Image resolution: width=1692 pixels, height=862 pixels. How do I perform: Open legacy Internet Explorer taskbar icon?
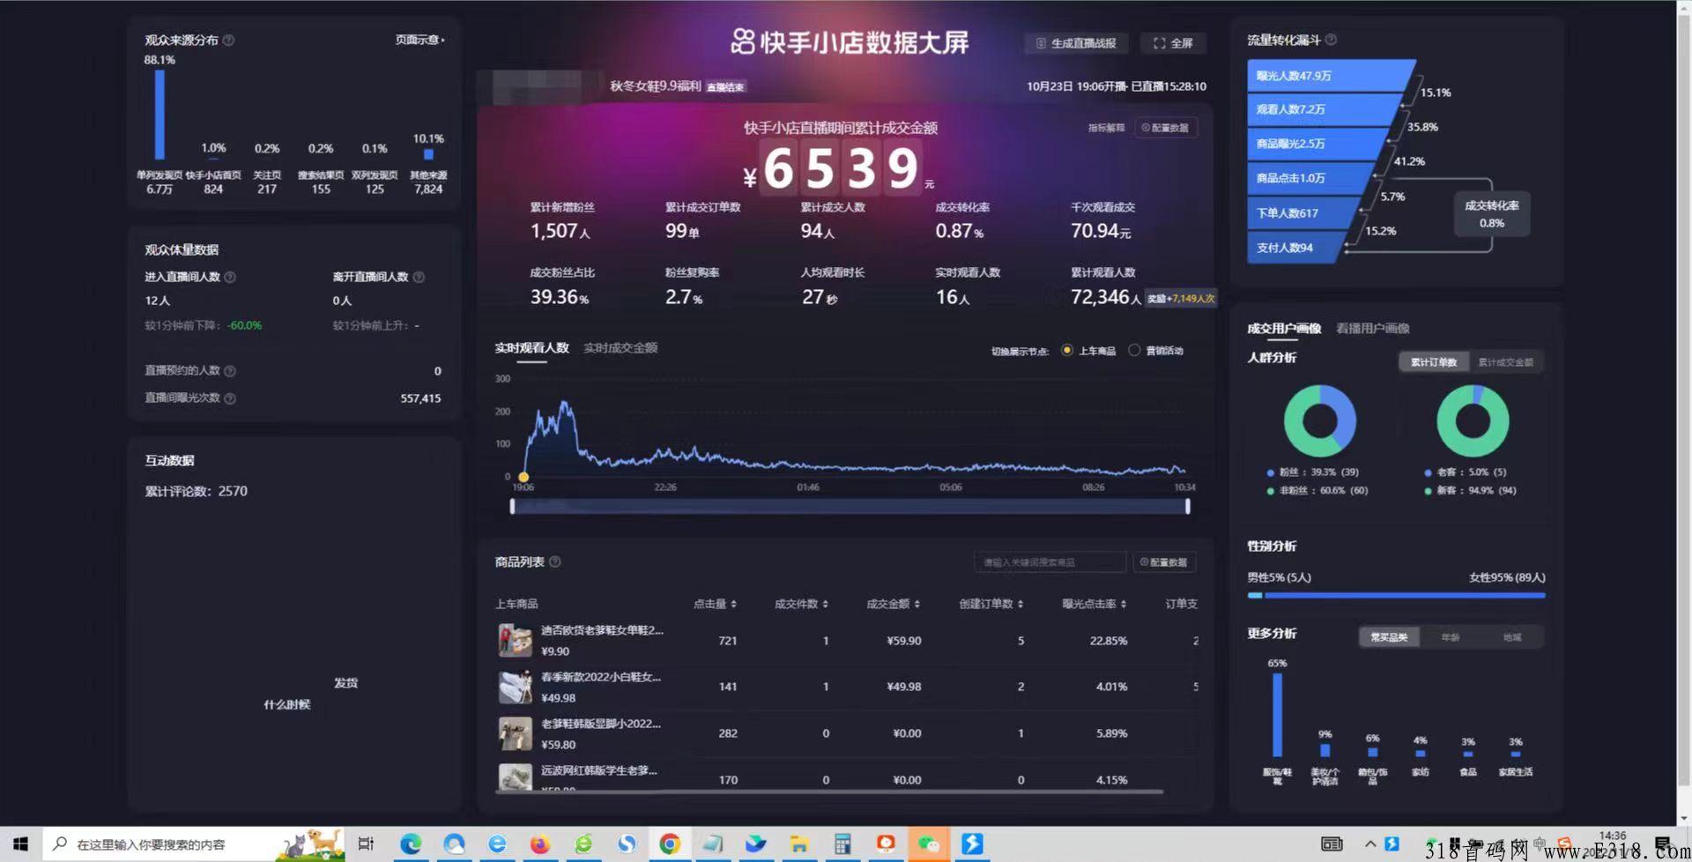[x=497, y=843]
